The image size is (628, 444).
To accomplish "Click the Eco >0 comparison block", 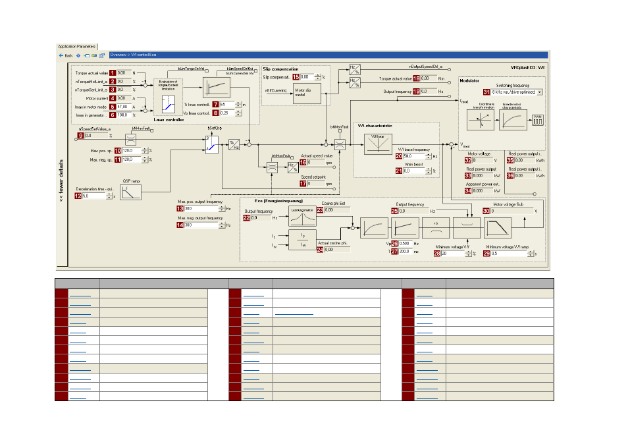I will 436,228.
